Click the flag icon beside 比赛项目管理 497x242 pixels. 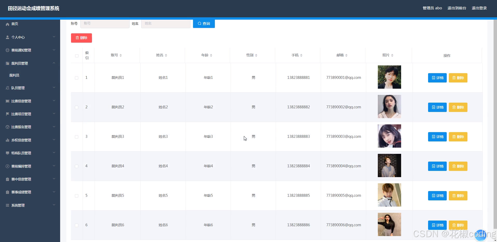coord(8,114)
